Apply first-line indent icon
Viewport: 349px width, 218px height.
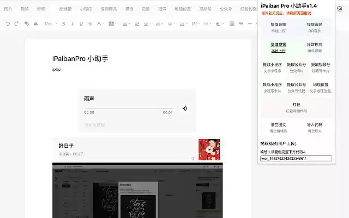point(137,23)
